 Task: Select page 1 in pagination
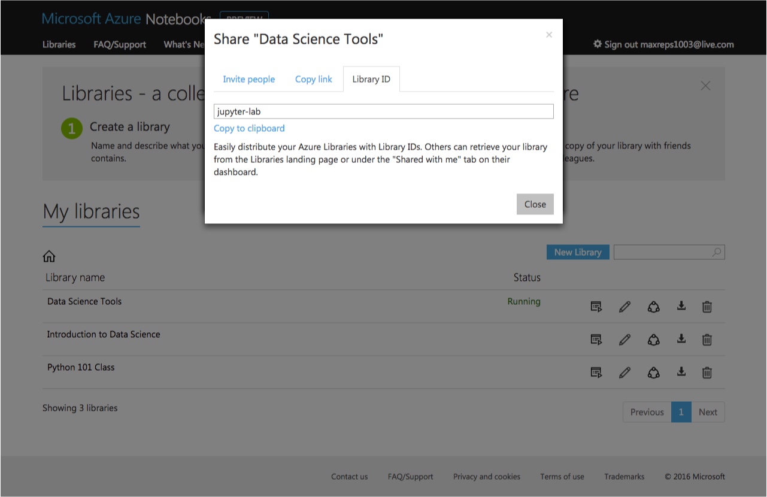click(x=681, y=412)
